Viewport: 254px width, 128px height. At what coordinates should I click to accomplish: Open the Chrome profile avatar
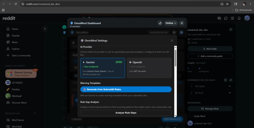[x=244, y=4]
